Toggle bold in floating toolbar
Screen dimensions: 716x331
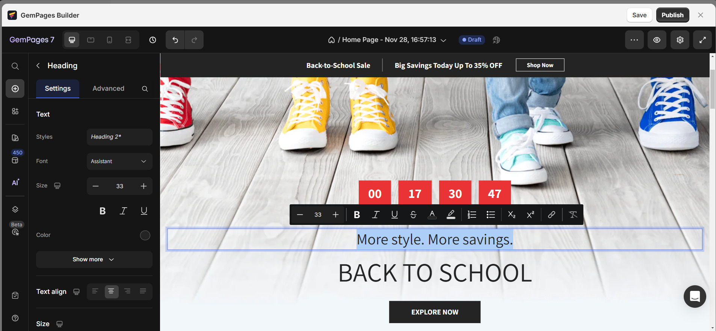coord(357,214)
